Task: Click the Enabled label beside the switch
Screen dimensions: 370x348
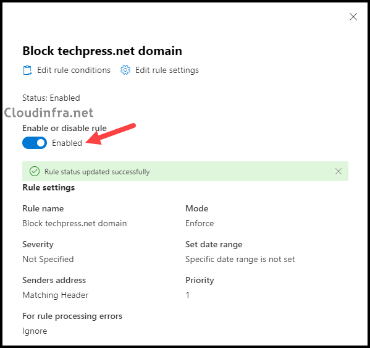Action: click(x=67, y=143)
